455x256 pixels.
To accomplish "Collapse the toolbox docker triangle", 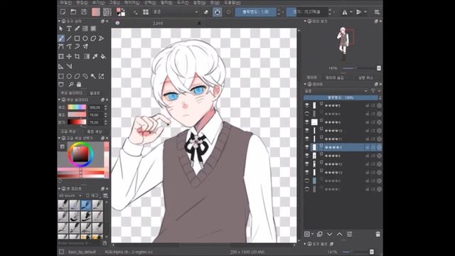I will click(x=59, y=21).
